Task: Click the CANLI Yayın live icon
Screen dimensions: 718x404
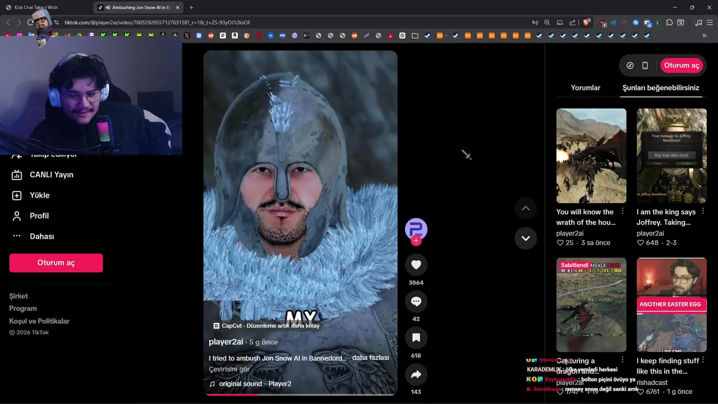Action: 17,175
